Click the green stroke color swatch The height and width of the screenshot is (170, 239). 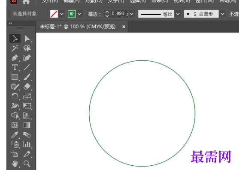coord(72,14)
